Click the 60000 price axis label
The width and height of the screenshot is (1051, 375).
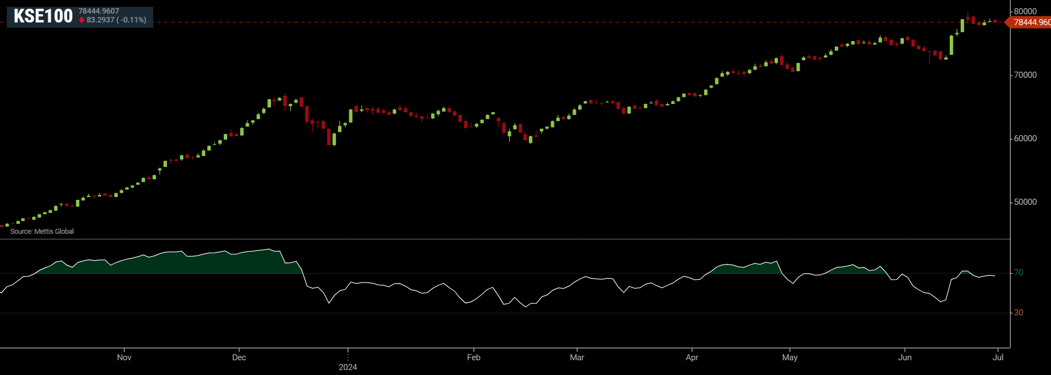[1025, 139]
